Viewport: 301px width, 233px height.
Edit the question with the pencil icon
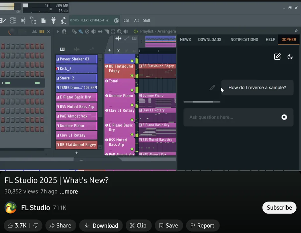(212, 88)
